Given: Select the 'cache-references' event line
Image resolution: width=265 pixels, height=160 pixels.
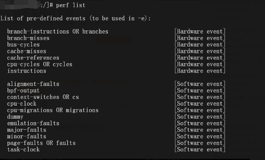Looking at the screenshot, I should [x=33, y=58].
